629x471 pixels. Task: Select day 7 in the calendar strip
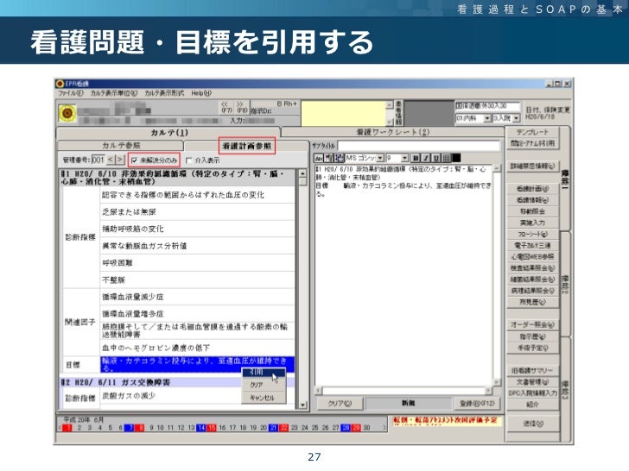[130, 428]
